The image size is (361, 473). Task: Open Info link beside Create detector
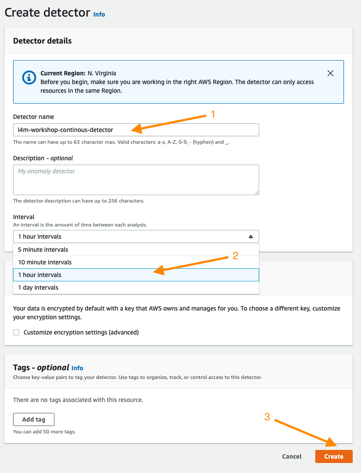pyautogui.click(x=99, y=14)
